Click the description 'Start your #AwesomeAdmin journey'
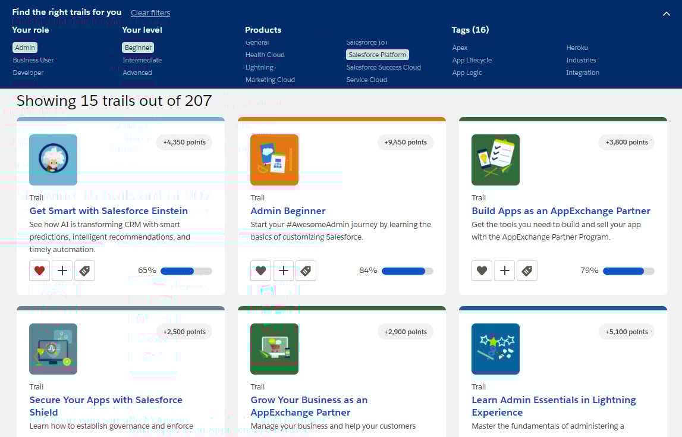The height and width of the screenshot is (437, 682). (341, 231)
